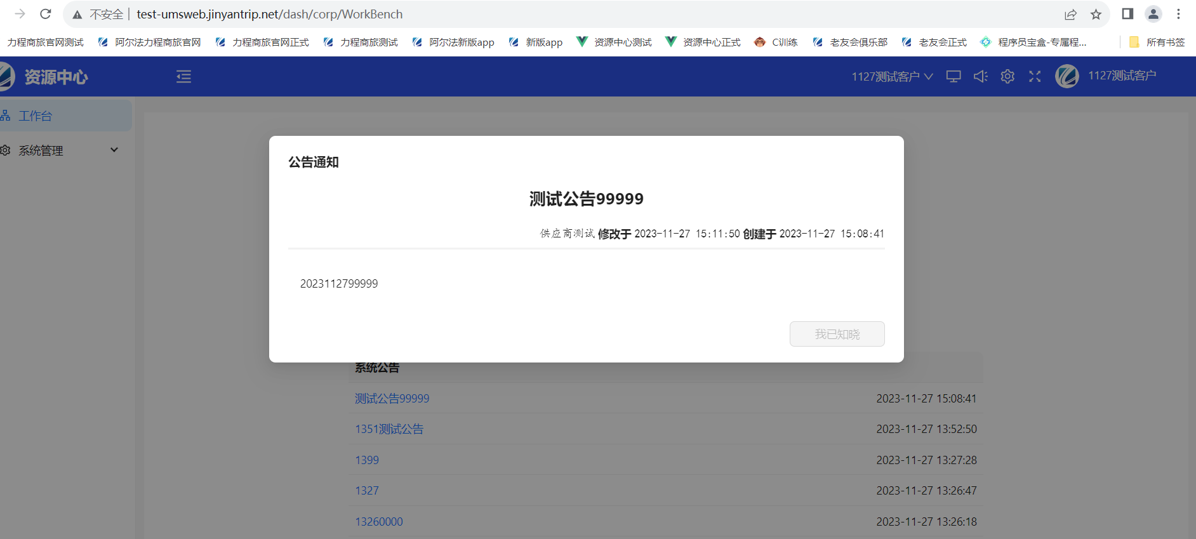
Task: Open the 新版app bookmark
Action: coord(536,43)
